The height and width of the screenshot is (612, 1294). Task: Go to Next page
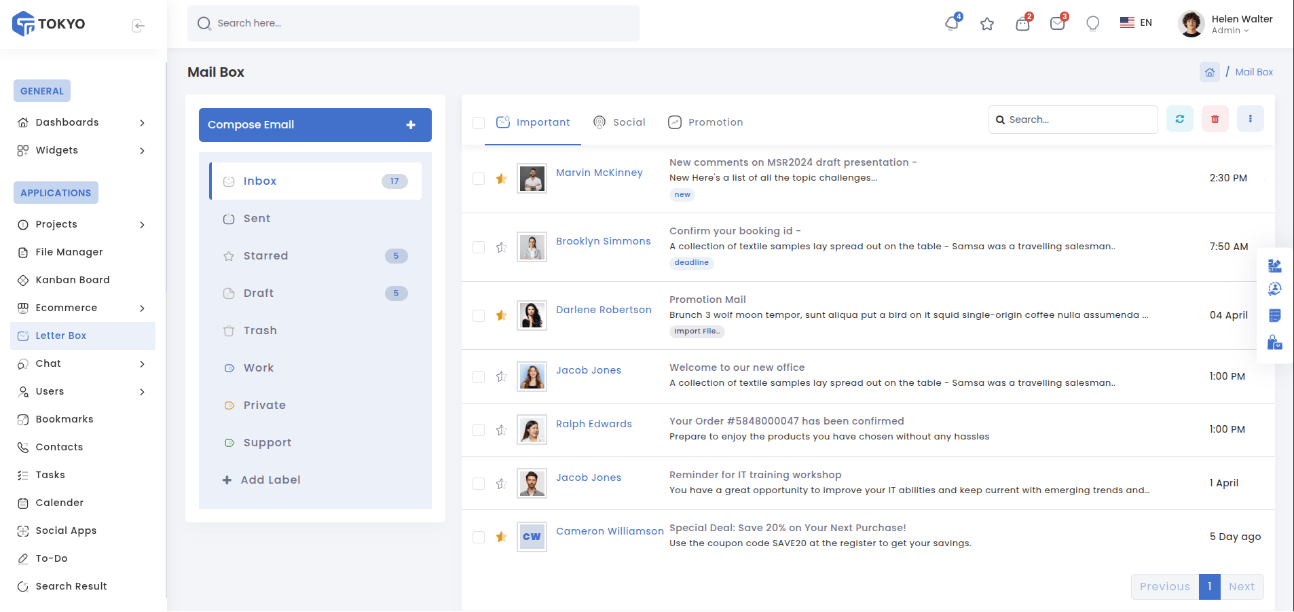pyautogui.click(x=1242, y=587)
